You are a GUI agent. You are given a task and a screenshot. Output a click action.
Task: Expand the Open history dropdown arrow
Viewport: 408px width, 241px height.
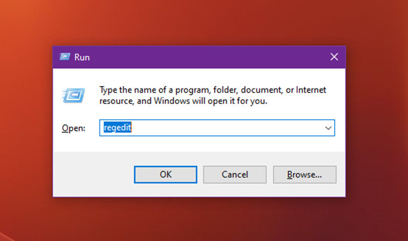click(328, 128)
